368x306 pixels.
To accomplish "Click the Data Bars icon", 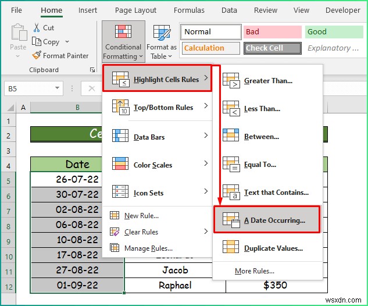I will coord(120,136).
